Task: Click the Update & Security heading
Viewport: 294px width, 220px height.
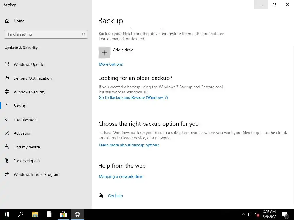Action: 21,48
